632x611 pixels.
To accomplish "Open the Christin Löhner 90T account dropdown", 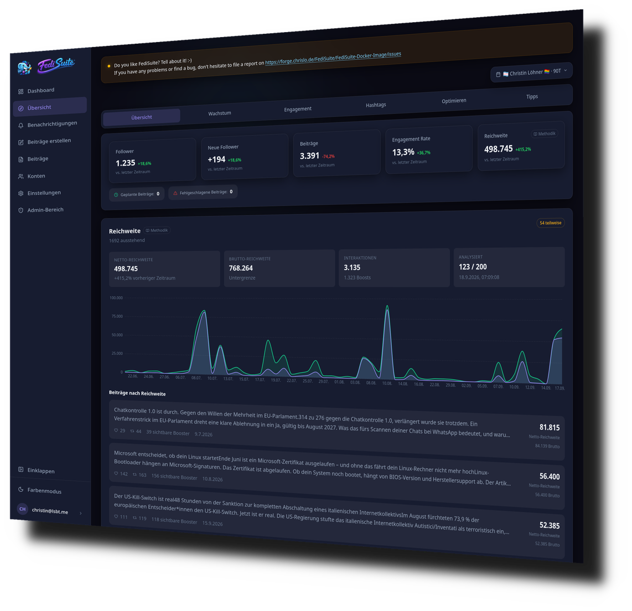I will (531, 72).
